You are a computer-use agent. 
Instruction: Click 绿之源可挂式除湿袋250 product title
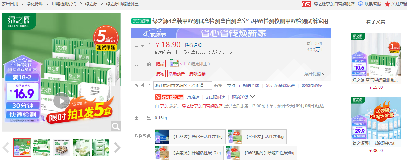(x=376, y=143)
